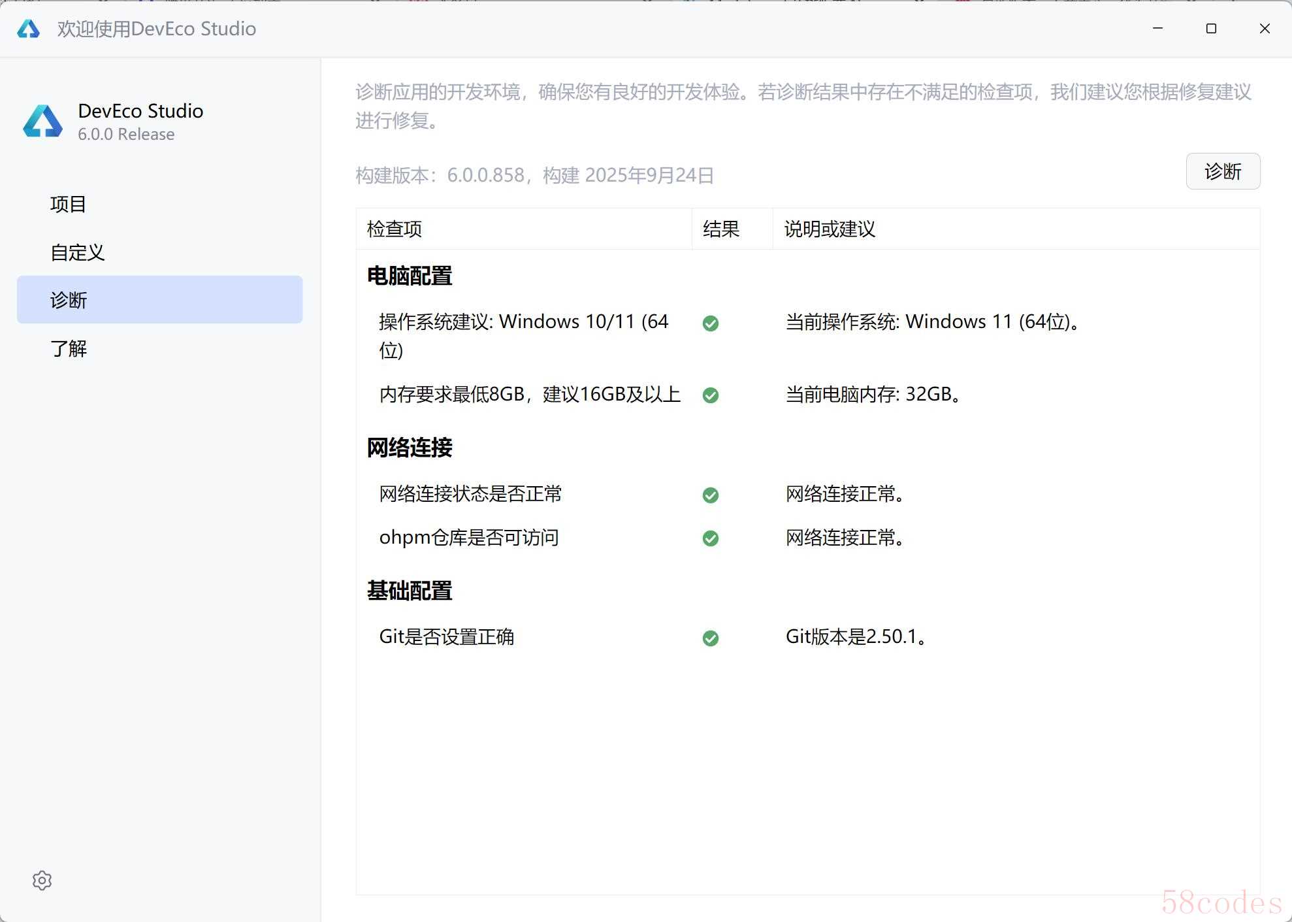Click green check for memory requirement row
This screenshot has height=922, width=1292.
[x=711, y=395]
